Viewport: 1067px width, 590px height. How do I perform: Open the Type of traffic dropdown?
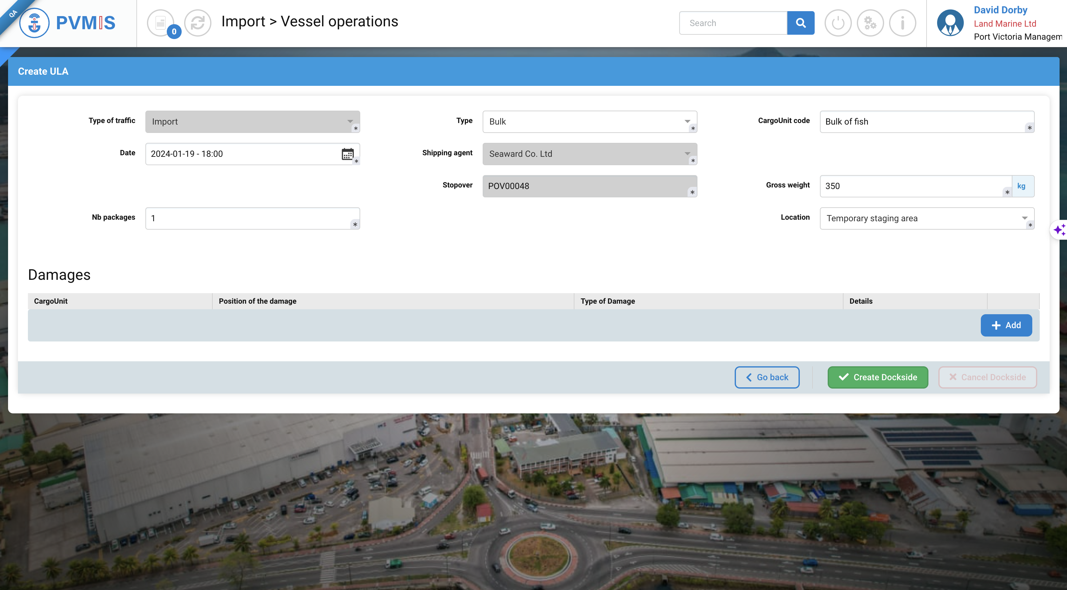point(252,121)
